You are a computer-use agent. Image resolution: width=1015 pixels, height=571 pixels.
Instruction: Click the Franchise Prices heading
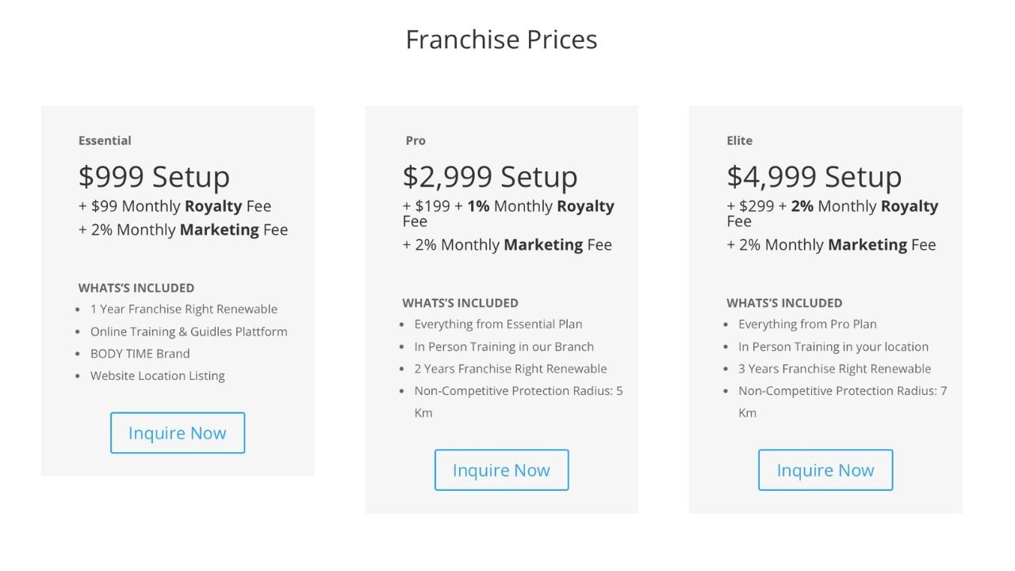501,40
